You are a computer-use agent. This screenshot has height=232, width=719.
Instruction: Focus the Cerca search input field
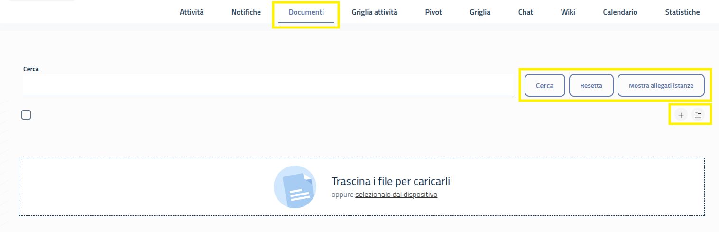pos(267,85)
